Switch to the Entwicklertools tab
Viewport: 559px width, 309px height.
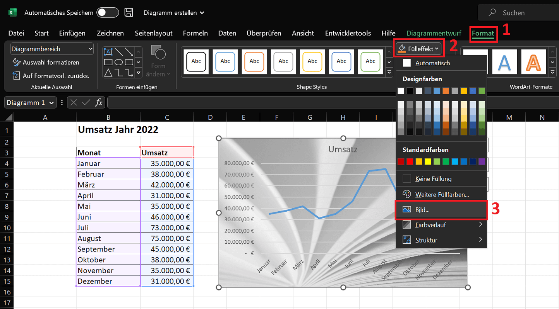348,33
